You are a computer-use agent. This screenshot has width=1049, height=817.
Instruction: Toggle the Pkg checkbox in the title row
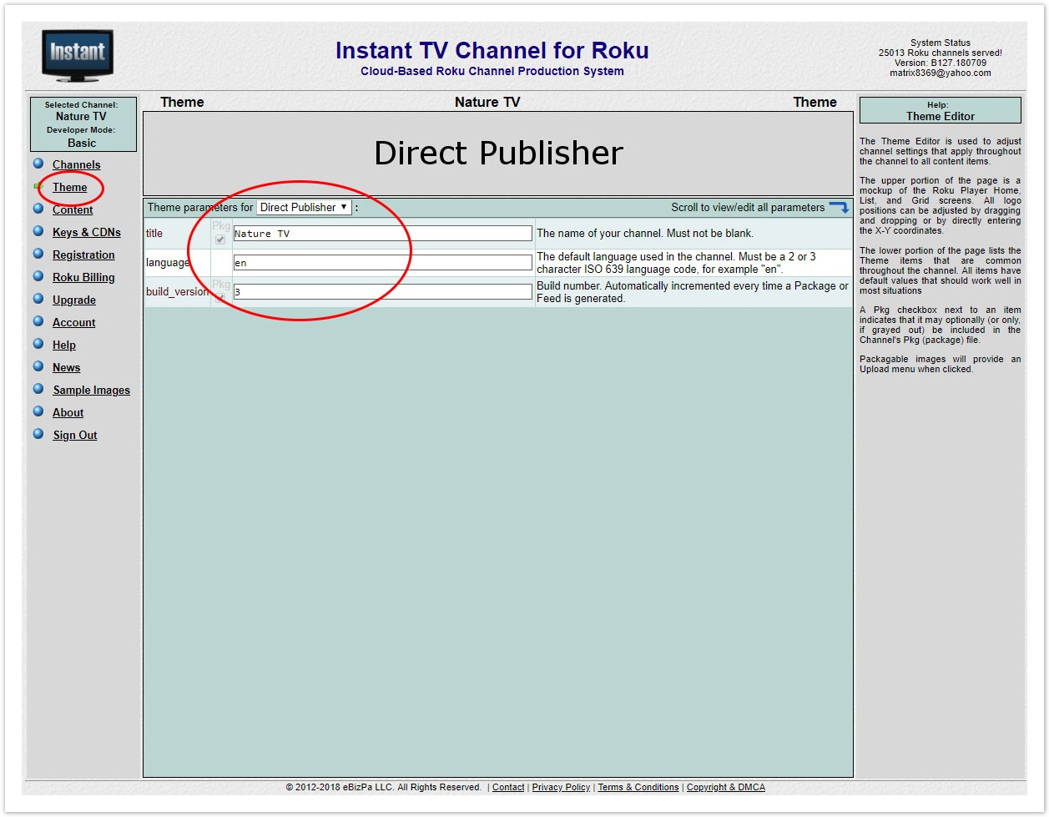(x=220, y=240)
